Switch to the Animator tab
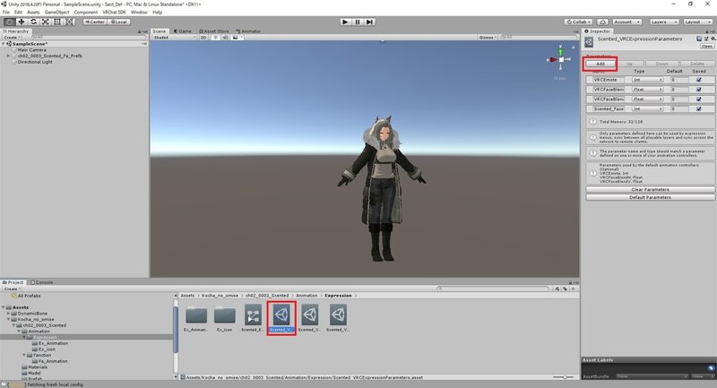 248,31
